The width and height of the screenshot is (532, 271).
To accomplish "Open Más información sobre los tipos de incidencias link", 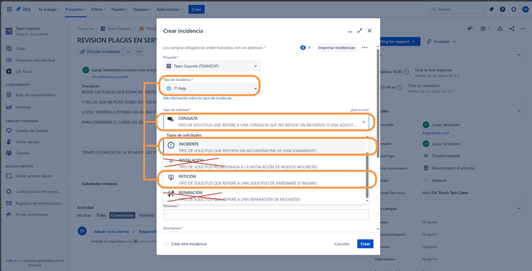I will click(x=198, y=98).
